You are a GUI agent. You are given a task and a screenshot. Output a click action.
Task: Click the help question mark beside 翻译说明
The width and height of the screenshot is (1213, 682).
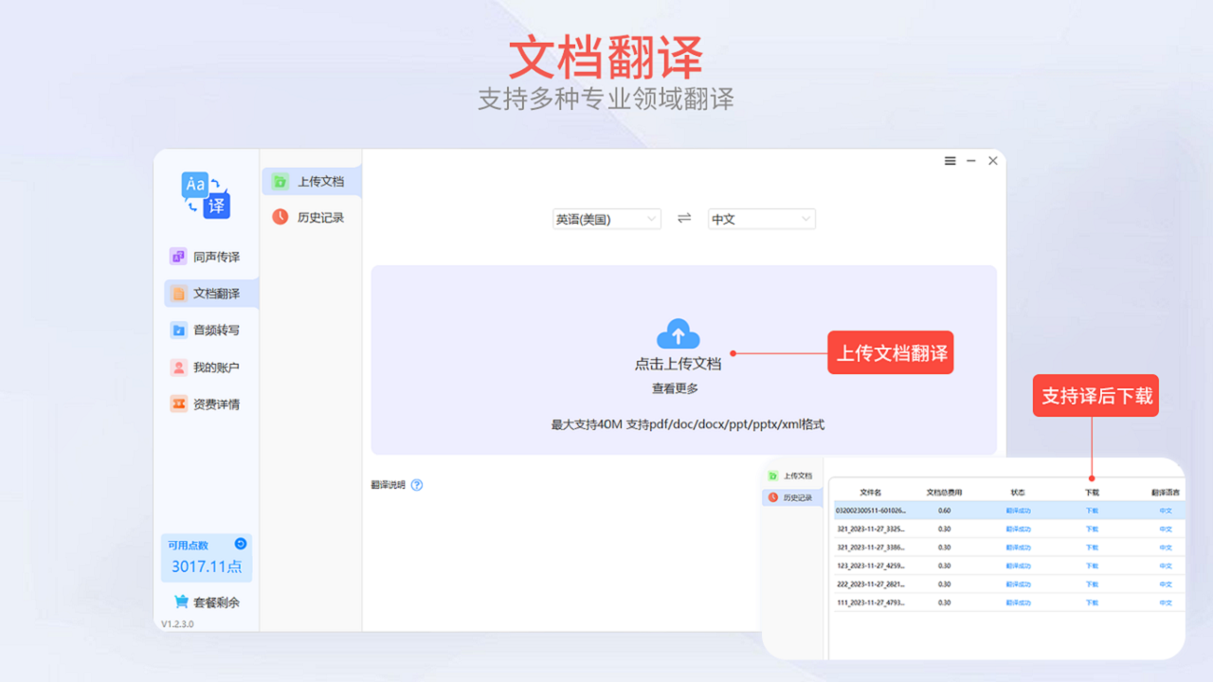click(416, 483)
